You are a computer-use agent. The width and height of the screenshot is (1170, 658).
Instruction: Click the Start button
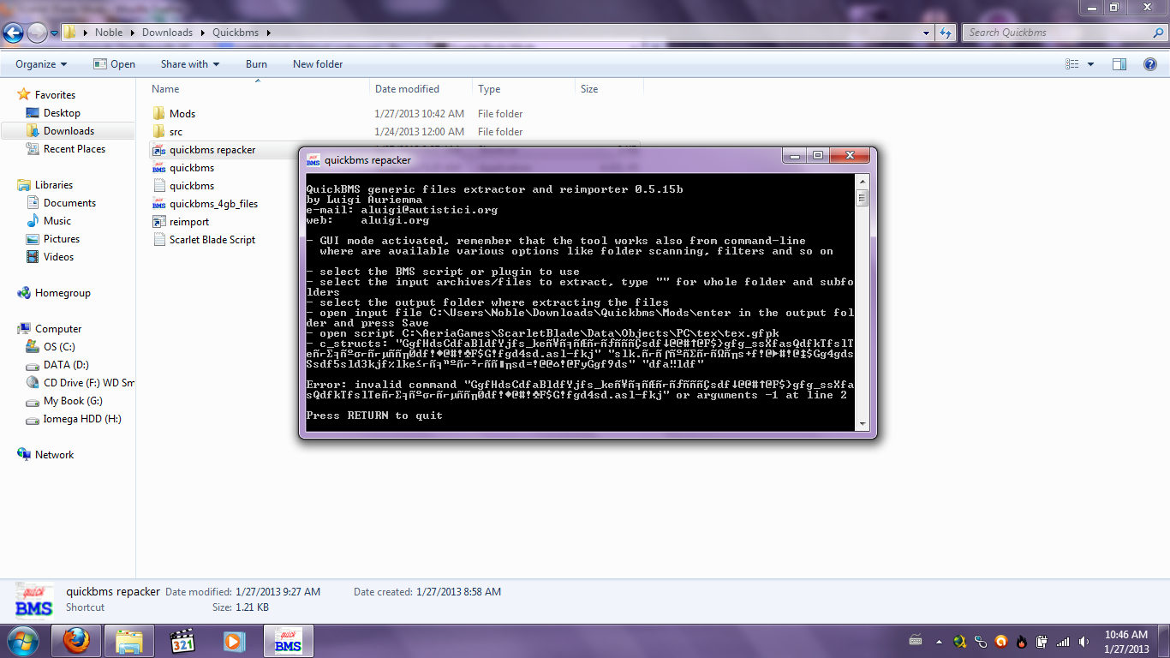[x=22, y=641]
